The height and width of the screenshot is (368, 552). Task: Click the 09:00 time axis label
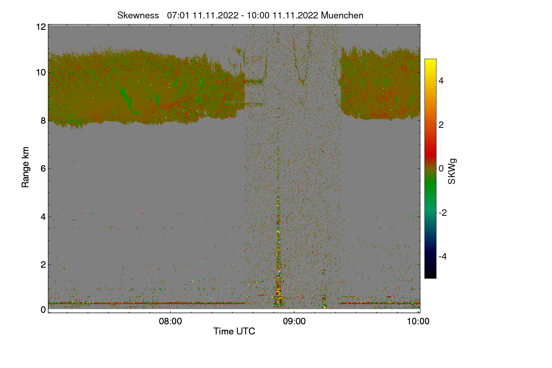coord(294,322)
